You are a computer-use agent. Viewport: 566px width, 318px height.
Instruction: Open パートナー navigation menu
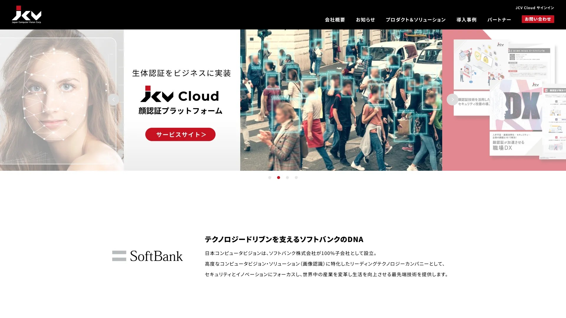(499, 20)
